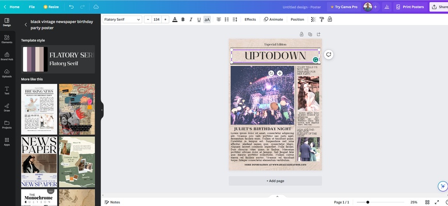
Task: Open the insights chart icon
Action: pyautogui.click(x=387, y=7)
